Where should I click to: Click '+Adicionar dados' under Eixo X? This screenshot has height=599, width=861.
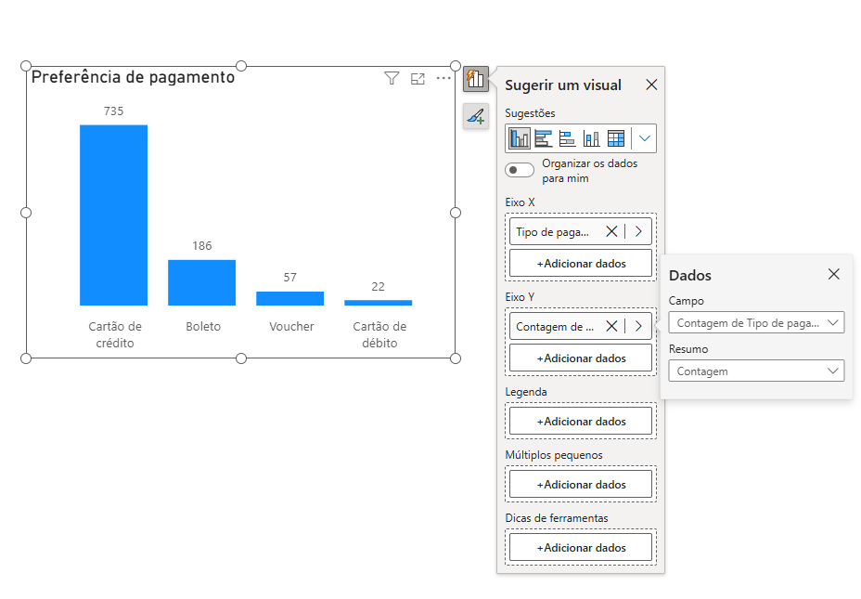click(581, 264)
